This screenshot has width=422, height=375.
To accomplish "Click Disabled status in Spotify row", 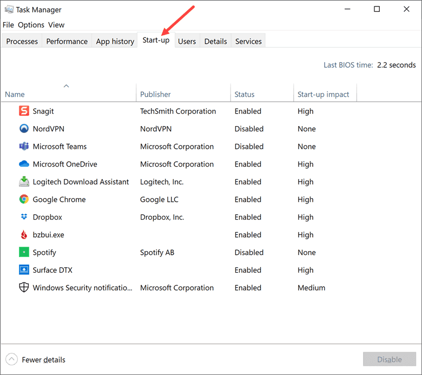I will 249,253.
